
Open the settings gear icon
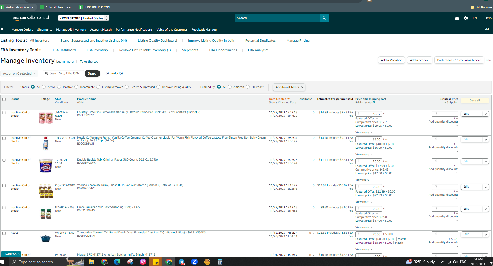(x=466, y=18)
